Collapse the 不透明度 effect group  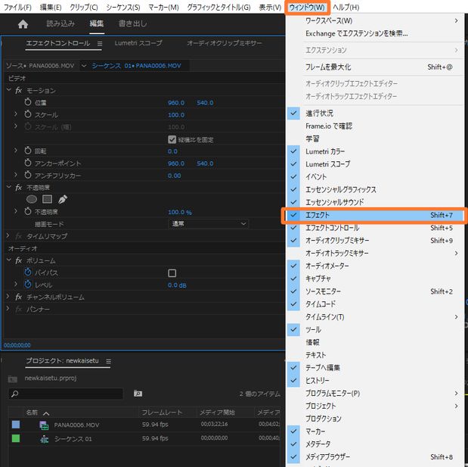pyautogui.click(x=8, y=187)
